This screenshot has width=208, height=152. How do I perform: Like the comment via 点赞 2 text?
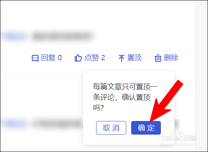coord(95,57)
